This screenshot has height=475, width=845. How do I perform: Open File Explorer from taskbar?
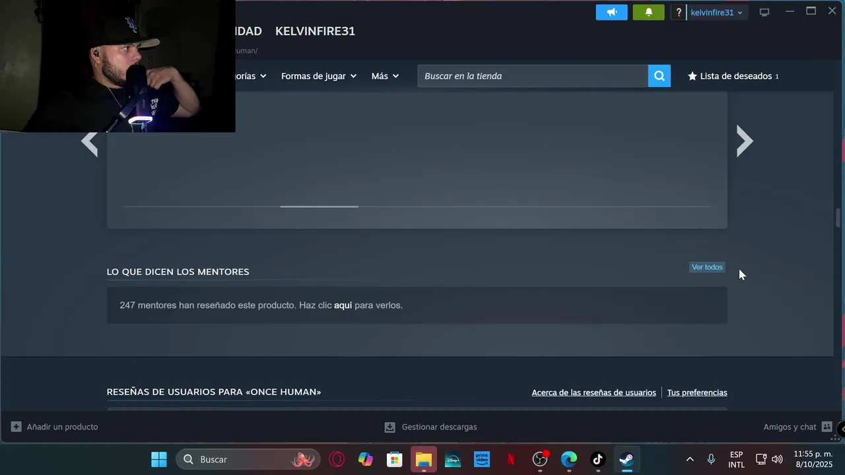(x=424, y=459)
